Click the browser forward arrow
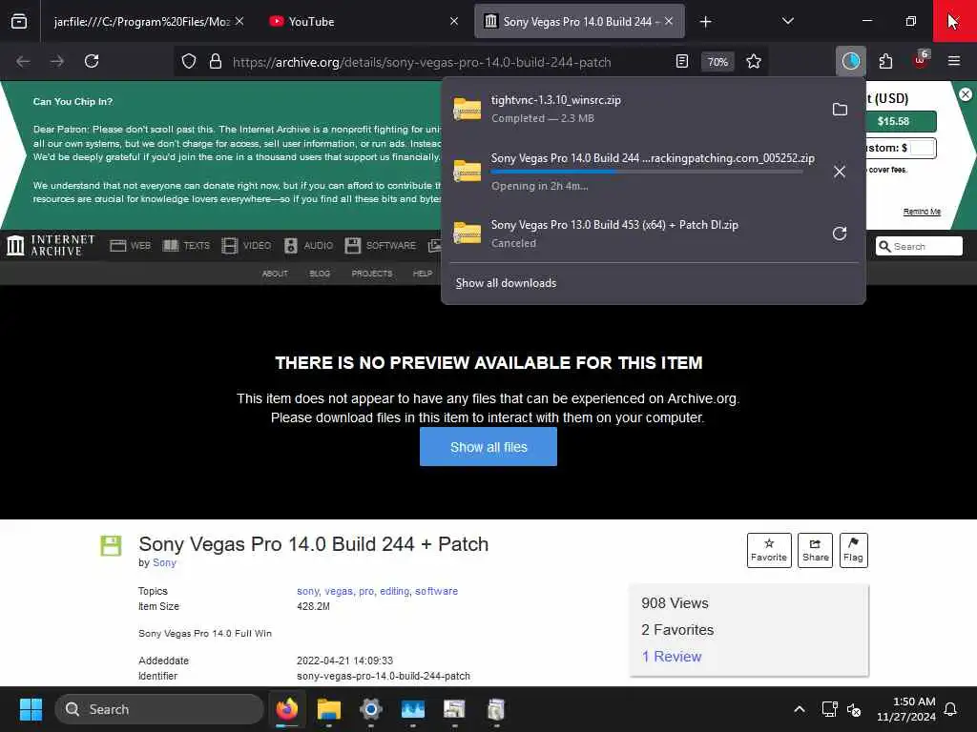This screenshot has width=977, height=732. 57,61
